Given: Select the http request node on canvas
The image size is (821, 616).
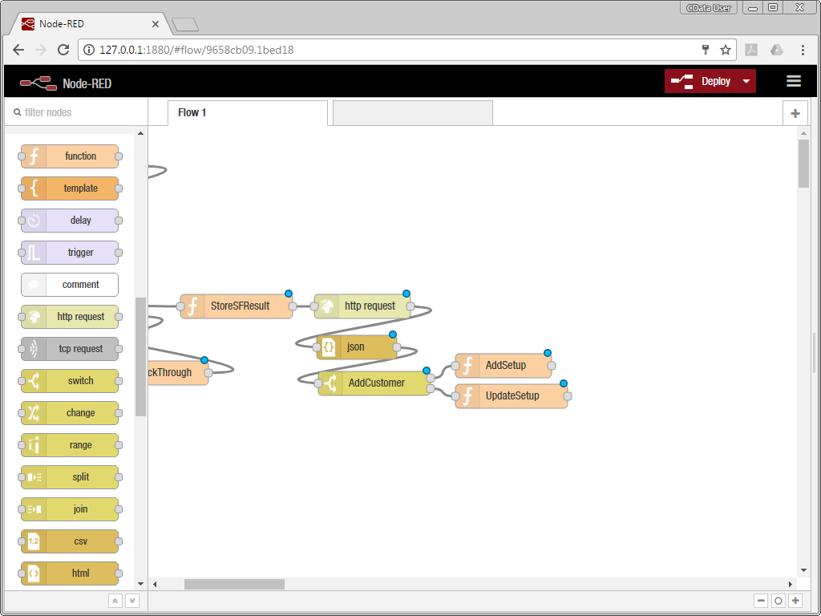Looking at the screenshot, I should (x=362, y=306).
